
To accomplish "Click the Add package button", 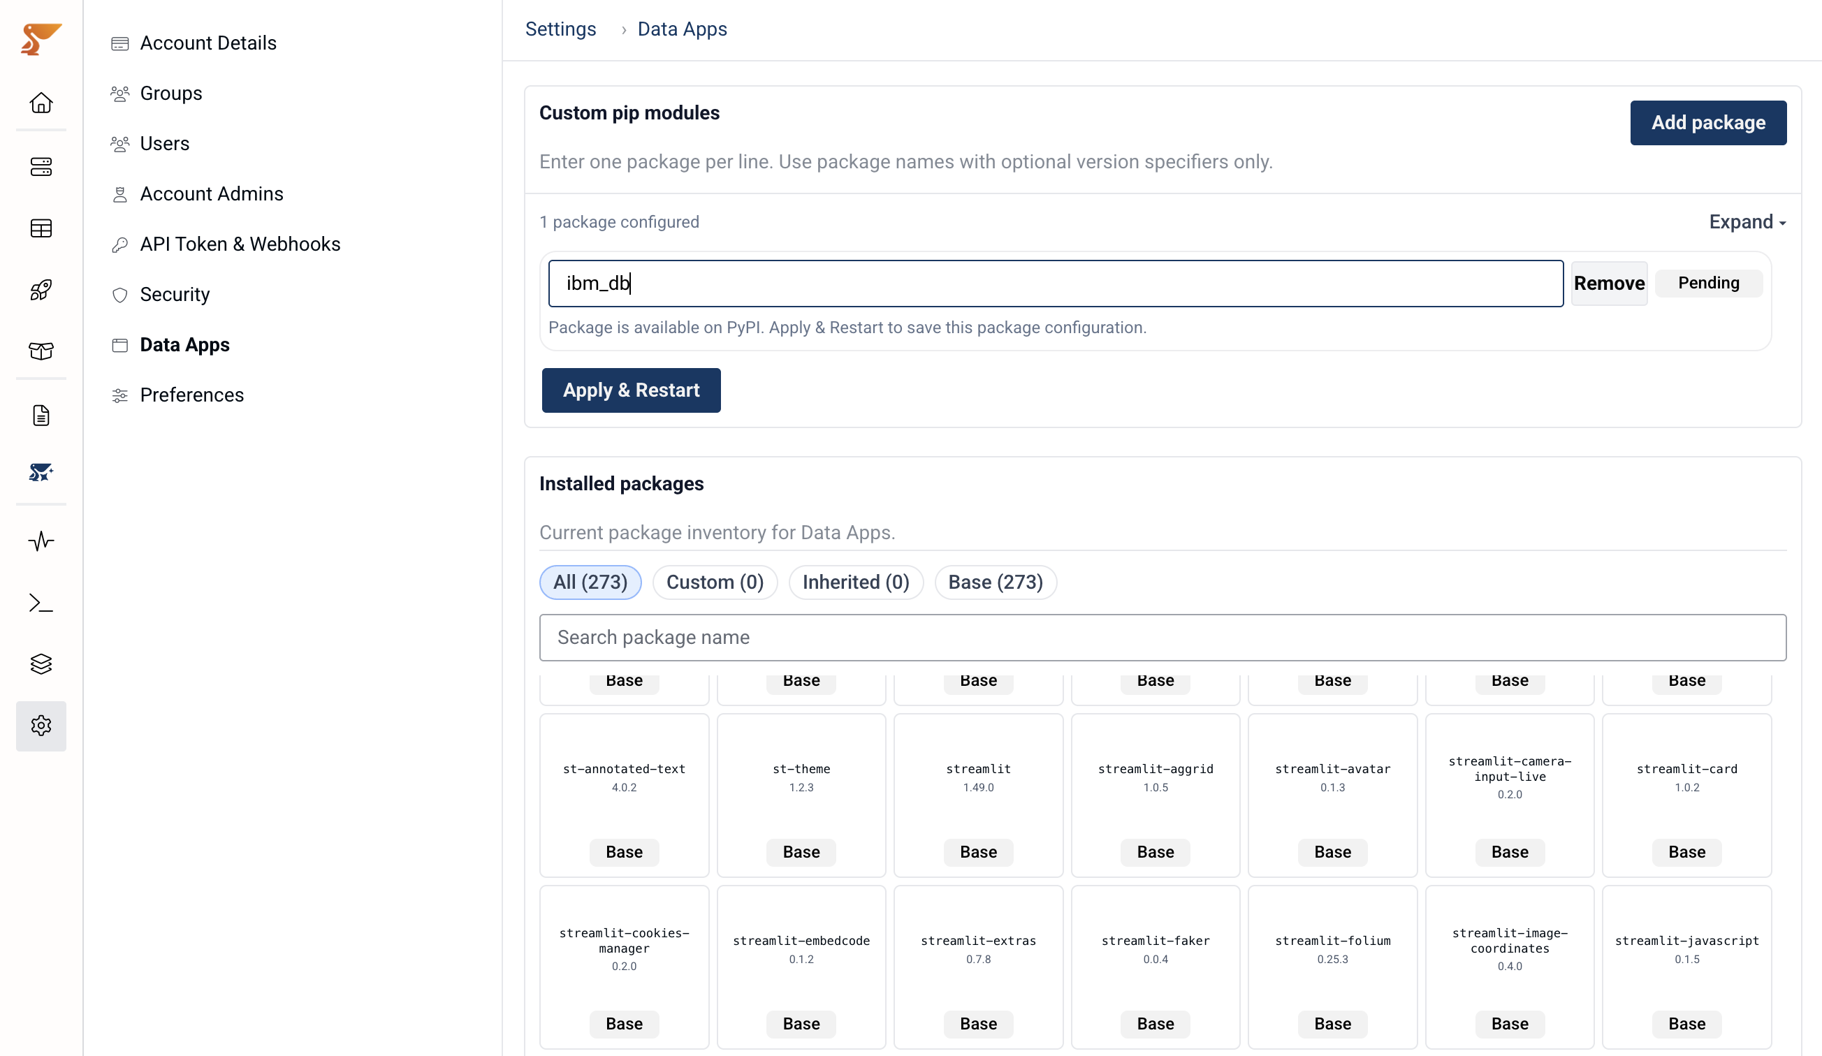I will [1707, 123].
